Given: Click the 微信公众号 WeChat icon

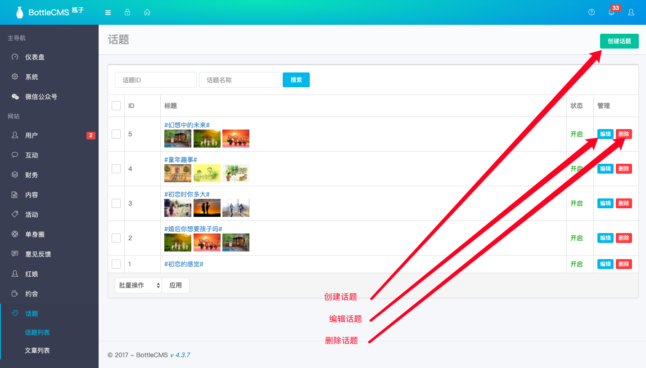Looking at the screenshot, I should coord(15,97).
